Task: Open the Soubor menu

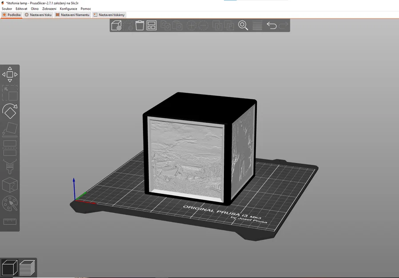Action: pos(7,8)
